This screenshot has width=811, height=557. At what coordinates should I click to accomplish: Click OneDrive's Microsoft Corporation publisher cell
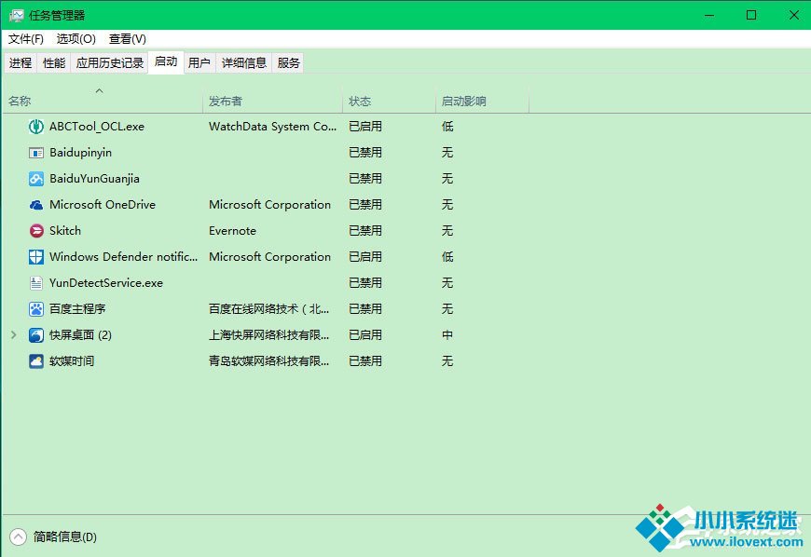pyautogui.click(x=269, y=205)
